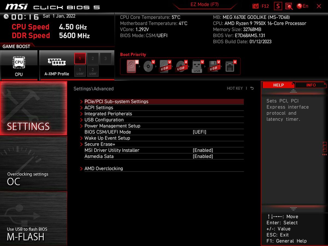Change language via the En globe icon

click(x=303, y=6)
